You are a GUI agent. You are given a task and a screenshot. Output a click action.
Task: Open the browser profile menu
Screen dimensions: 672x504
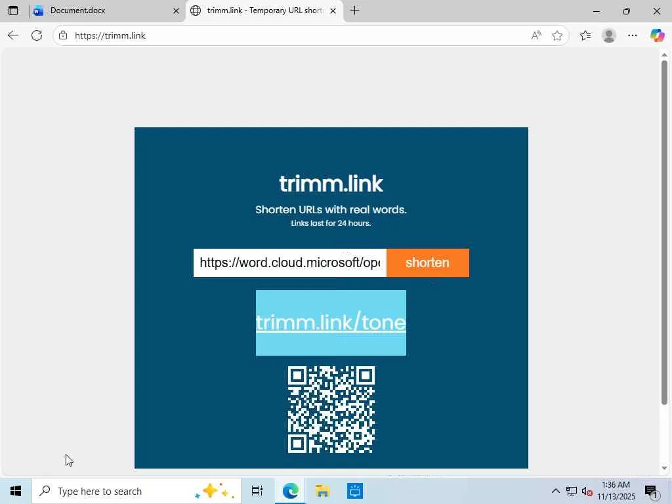click(x=609, y=35)
